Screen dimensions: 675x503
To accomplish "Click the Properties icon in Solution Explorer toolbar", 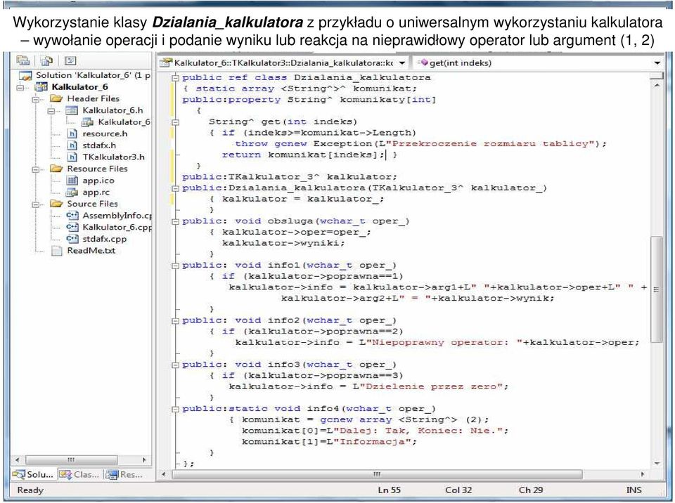I will (x=22, y=60).
